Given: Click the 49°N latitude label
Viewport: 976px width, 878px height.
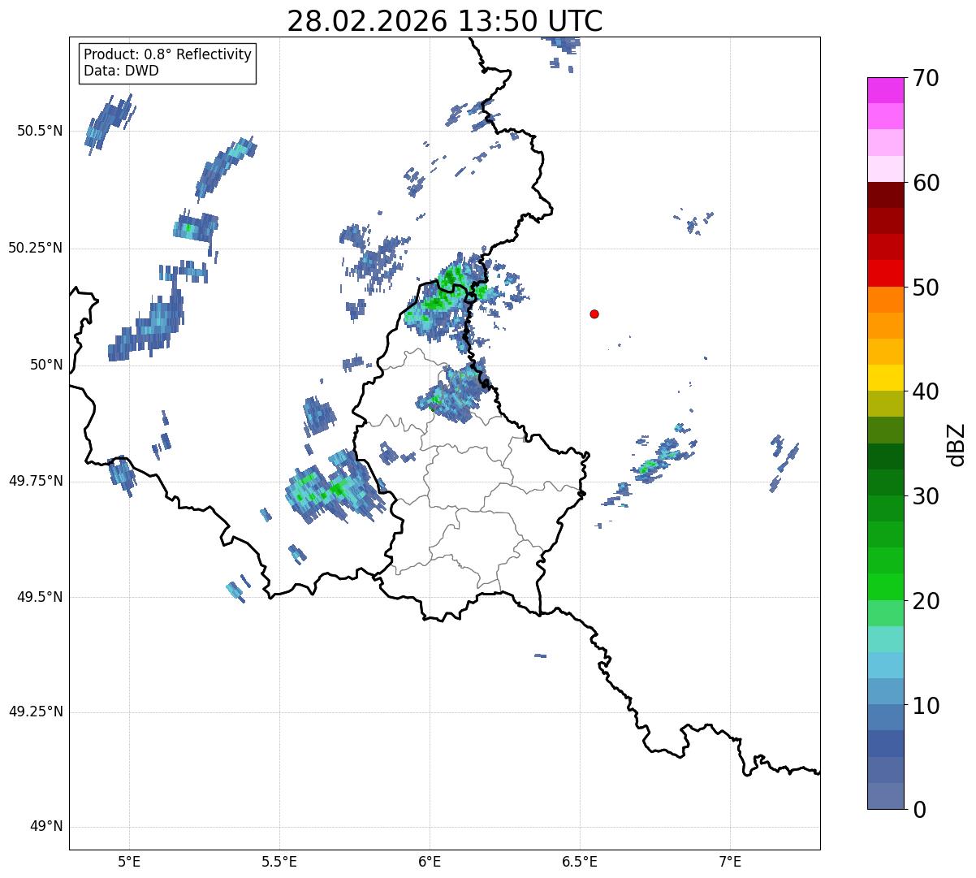Looking at the screenshot, I should click(46, 827).
